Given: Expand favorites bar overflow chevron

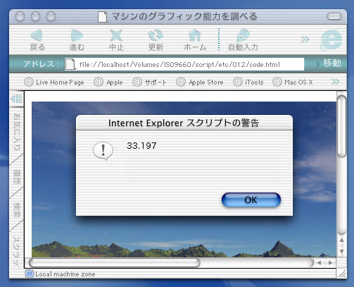Looking at the screenshot, I should pos(335,82).
